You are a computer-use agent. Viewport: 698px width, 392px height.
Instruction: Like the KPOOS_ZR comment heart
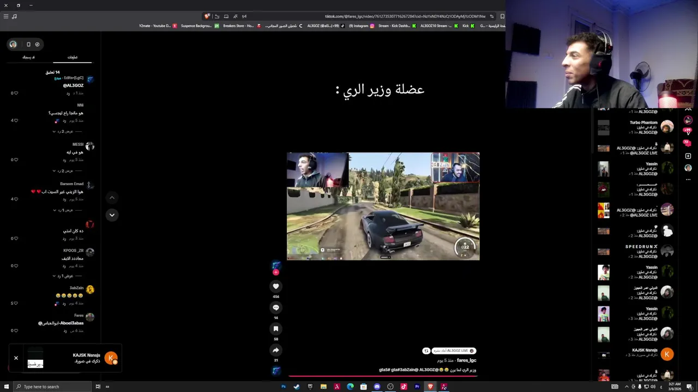click(15, 266)
